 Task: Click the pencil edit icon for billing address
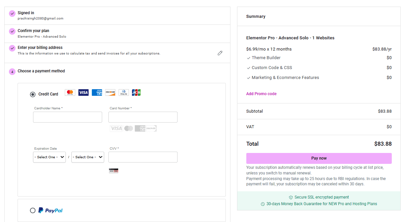tap(220, 53)
